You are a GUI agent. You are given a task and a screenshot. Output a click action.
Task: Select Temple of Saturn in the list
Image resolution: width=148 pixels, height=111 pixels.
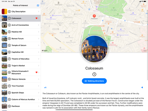pos(20,45)
